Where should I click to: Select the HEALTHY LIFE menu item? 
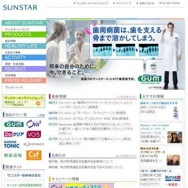tap(24, 46)
